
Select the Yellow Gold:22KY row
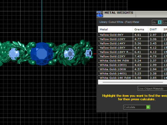(x=133, y=56)
